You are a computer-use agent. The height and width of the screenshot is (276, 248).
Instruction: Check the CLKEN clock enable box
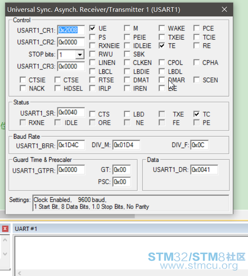tap(127, 62)
